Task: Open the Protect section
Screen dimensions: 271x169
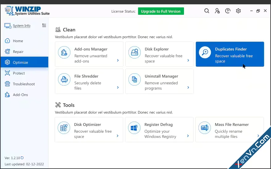Action: point(24,73)
